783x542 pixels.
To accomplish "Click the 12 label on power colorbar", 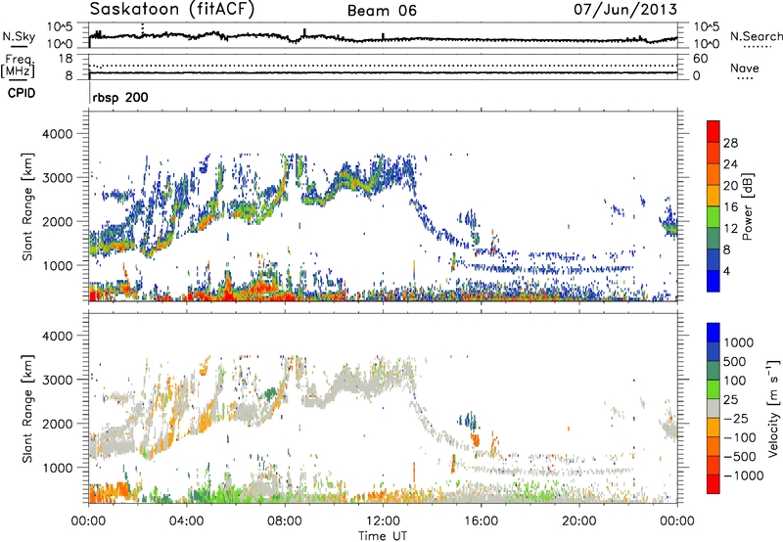I will 730,229.
